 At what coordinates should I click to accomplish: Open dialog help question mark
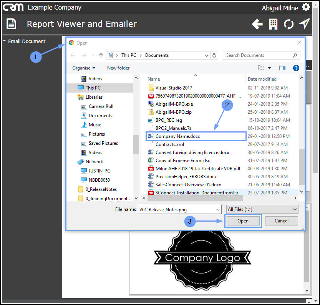[x=296, y=68]
